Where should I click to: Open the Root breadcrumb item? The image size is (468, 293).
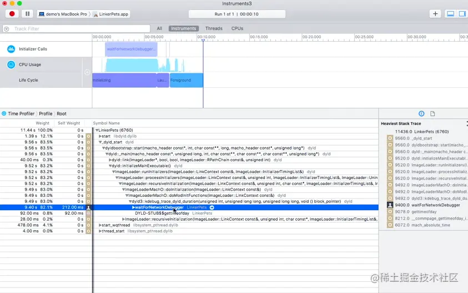point(62,113)
